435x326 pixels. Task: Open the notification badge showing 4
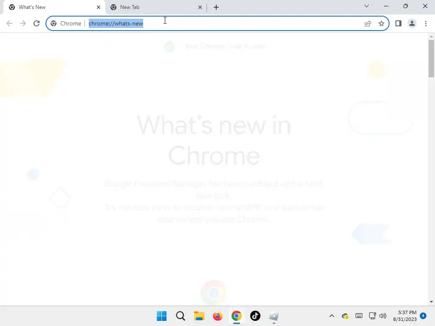point(423,316)
